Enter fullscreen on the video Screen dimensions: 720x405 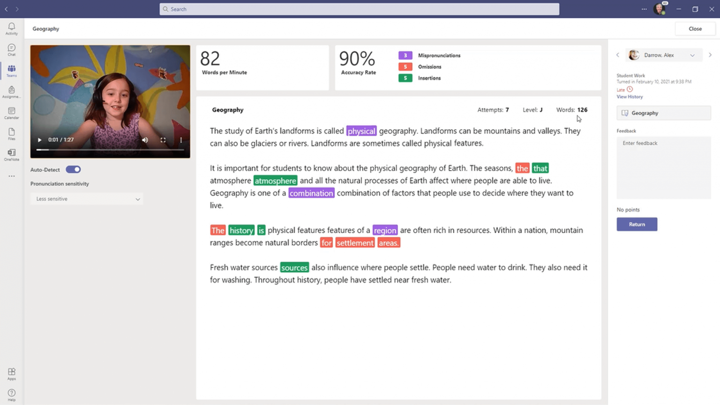pos(163,140)
